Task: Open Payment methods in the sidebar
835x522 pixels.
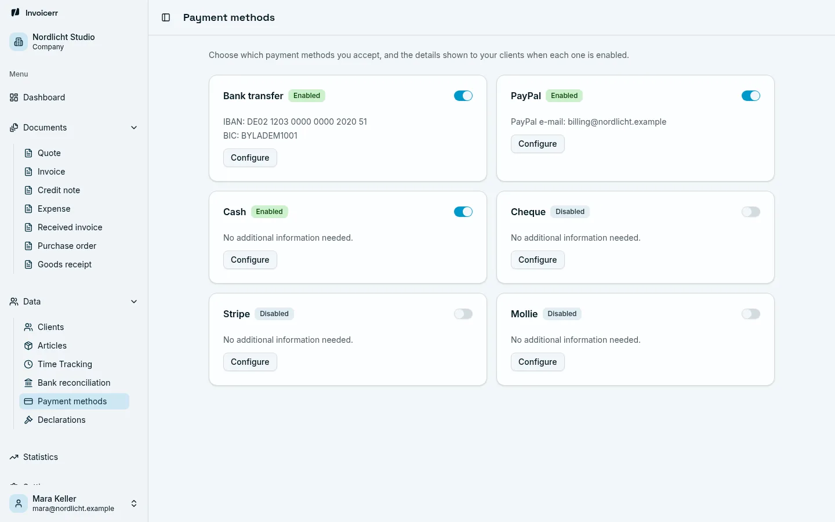Action: [x=74, y=401]
